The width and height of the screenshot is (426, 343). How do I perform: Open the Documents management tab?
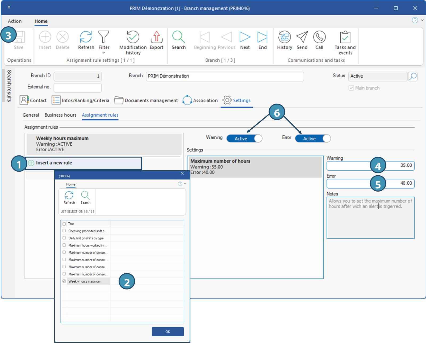(x=146, y=100)
